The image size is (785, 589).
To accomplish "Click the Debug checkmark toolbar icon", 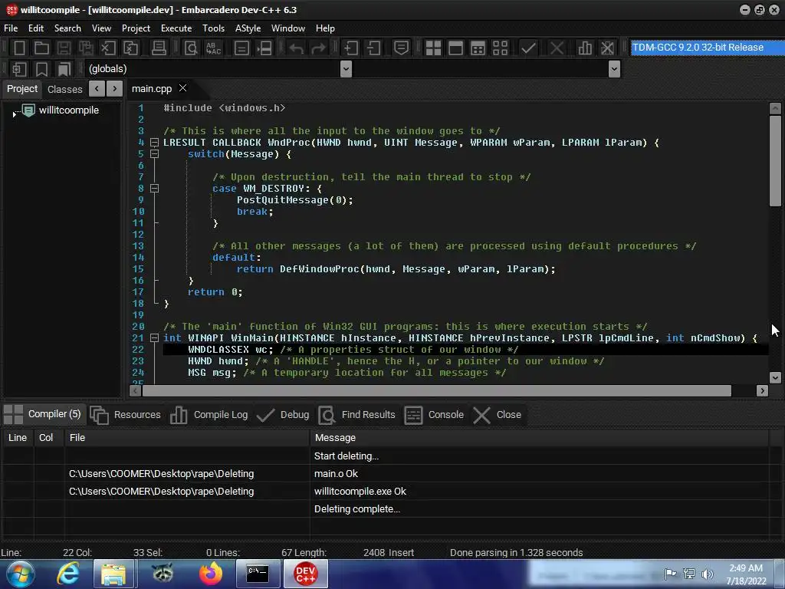I will click(529, 48).
